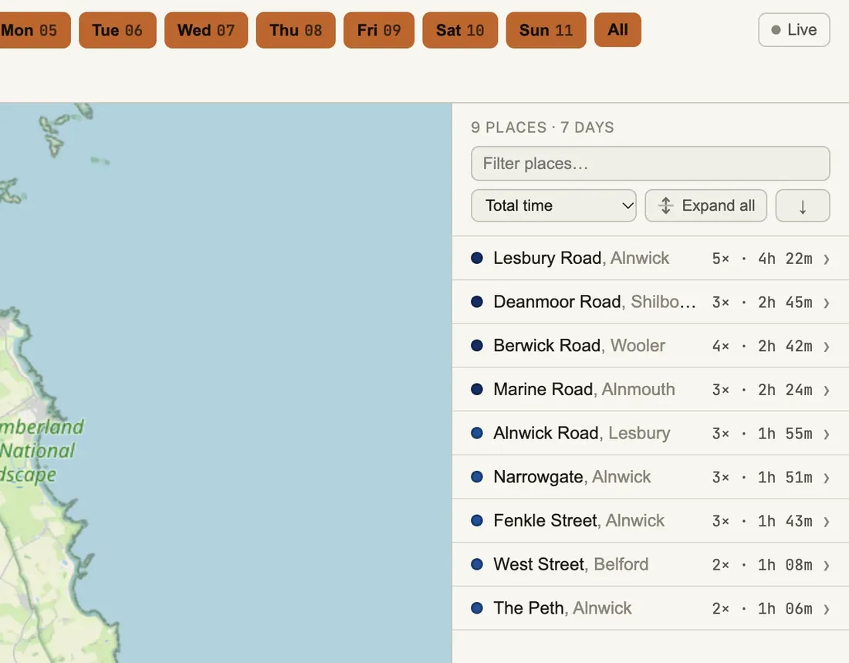Click the 'Marine Road' place name
This screenshot has width=849, height=663.
click(x=543, y=389)
